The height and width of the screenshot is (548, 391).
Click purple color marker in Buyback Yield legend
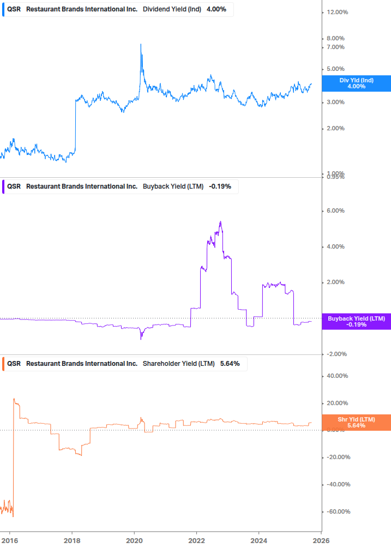point(3,186)
